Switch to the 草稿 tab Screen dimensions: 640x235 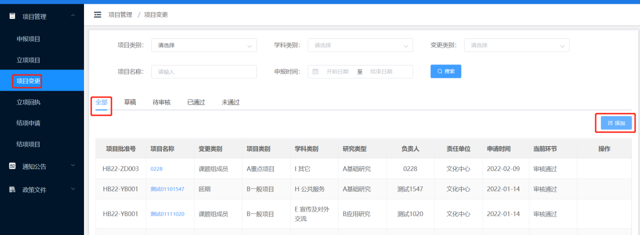click(130, 102)
